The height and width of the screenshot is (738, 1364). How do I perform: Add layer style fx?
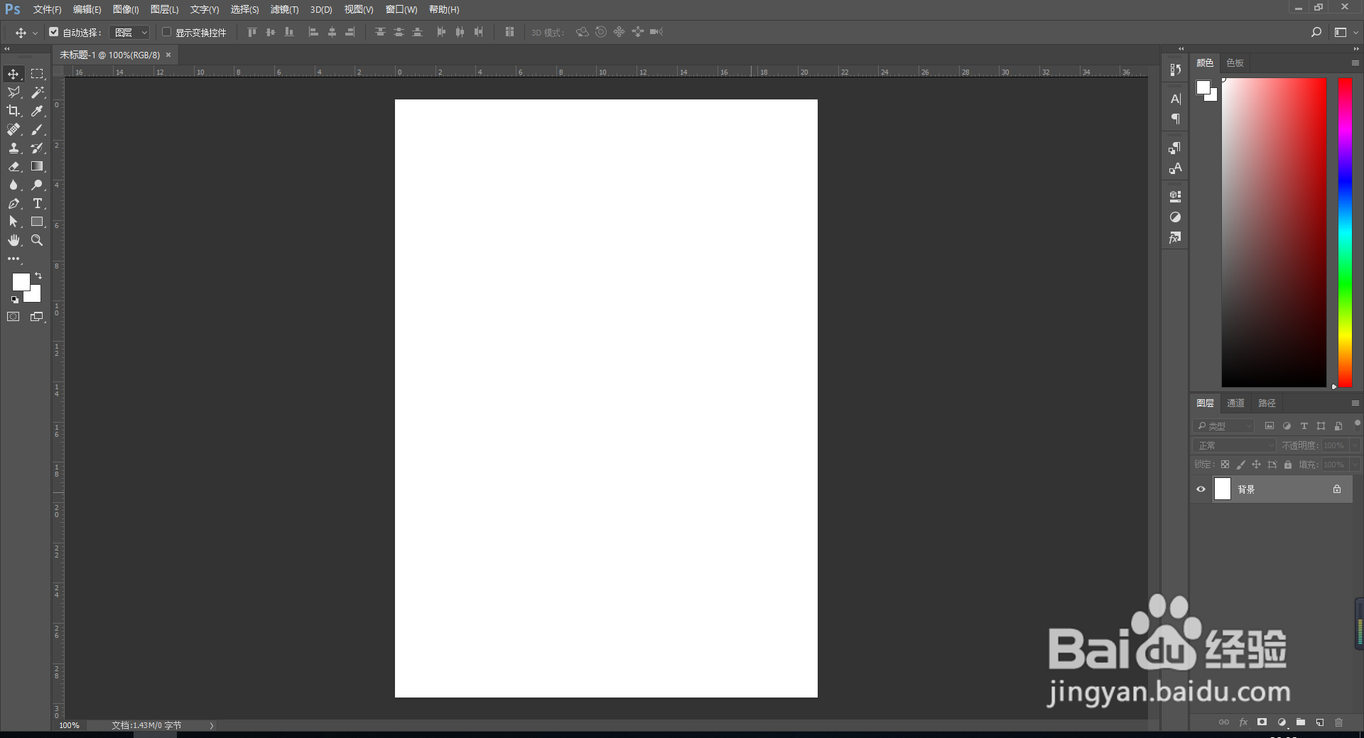(1243, 722)
